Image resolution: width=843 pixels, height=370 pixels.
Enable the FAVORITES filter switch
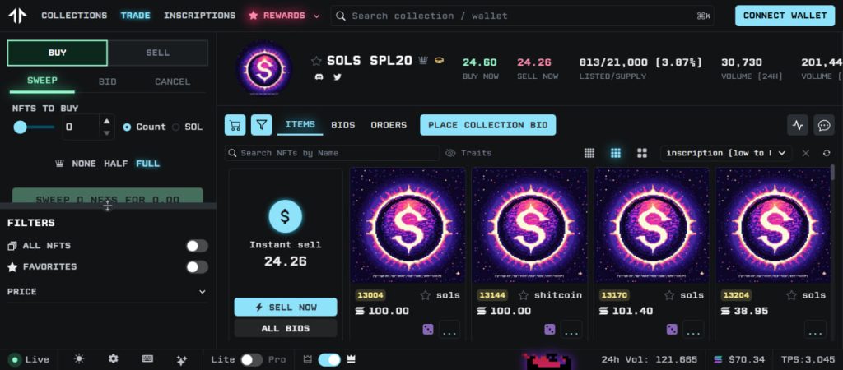tap(197, 267)
